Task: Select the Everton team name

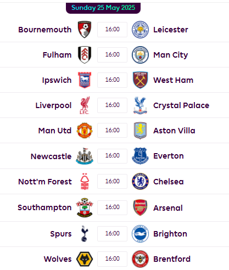Action: pyautogui.click(x=169, y=156)
